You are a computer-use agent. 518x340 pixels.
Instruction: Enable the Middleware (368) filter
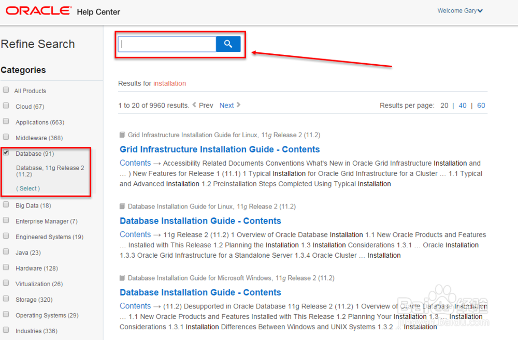[6, 137]
